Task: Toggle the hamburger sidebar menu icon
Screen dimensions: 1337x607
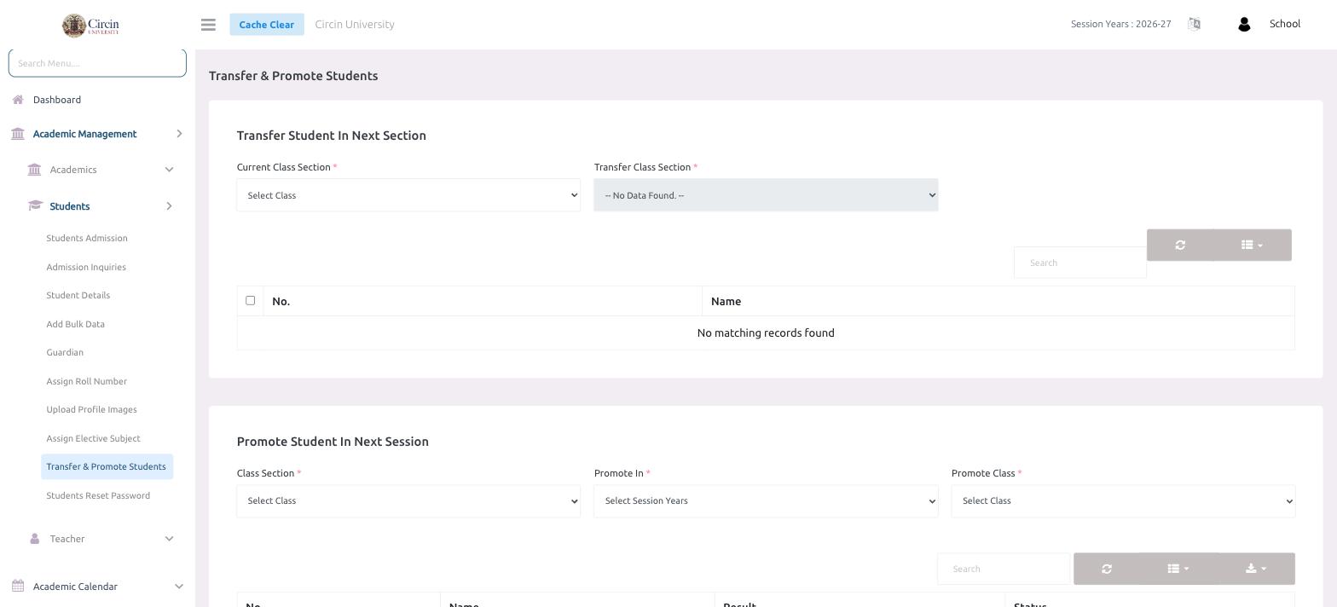Action: coord(208,25)
